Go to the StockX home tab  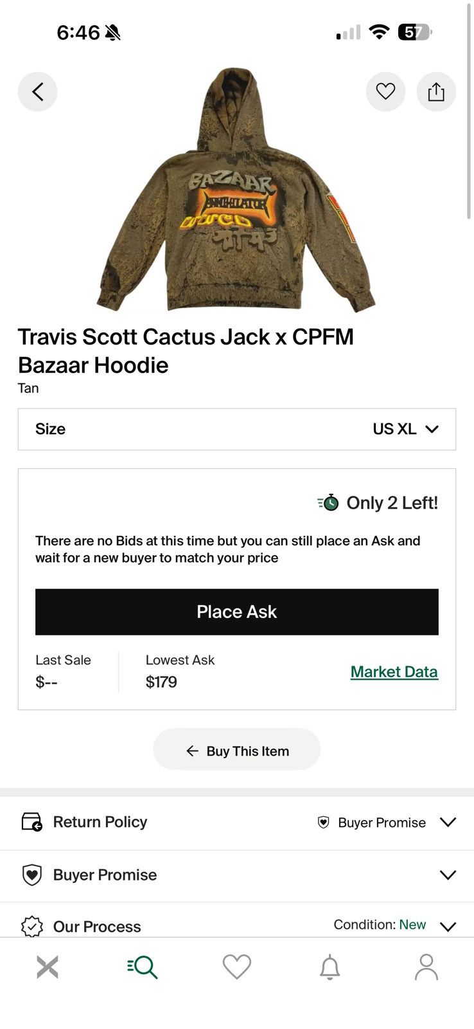click(48, 967)
